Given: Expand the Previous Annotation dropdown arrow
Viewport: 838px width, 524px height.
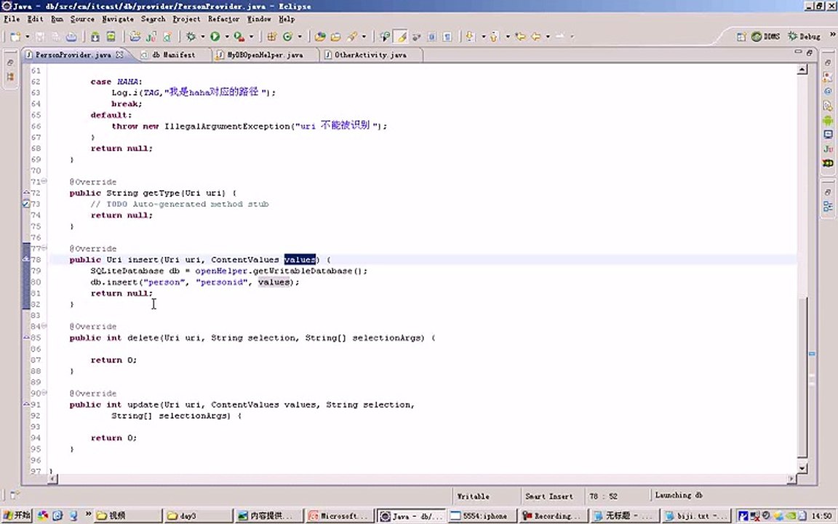Looking at the screenshot, I should [x=507, y=36].
